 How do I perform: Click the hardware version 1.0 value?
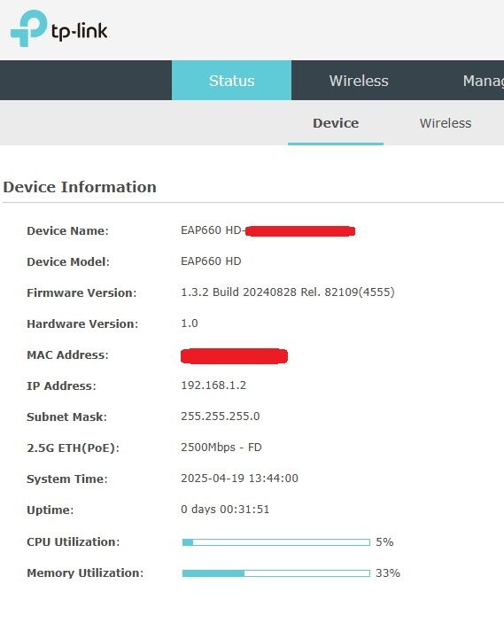coord(190,323)
